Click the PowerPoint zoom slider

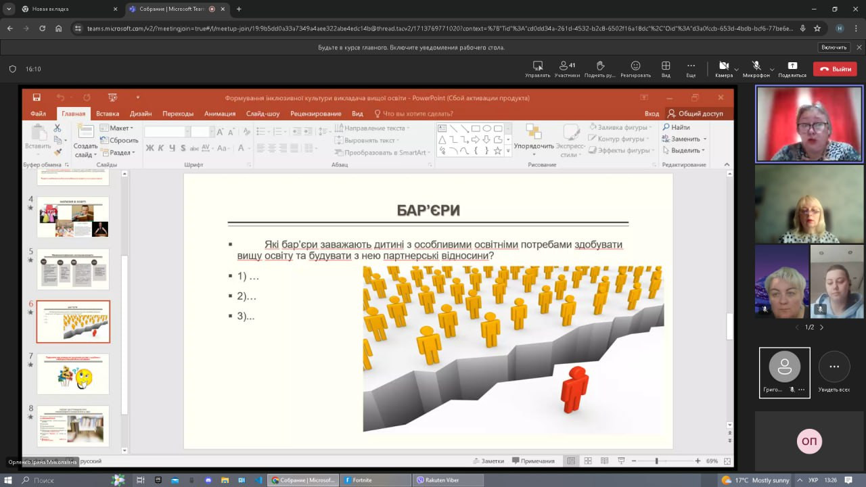tap(656, 461)
